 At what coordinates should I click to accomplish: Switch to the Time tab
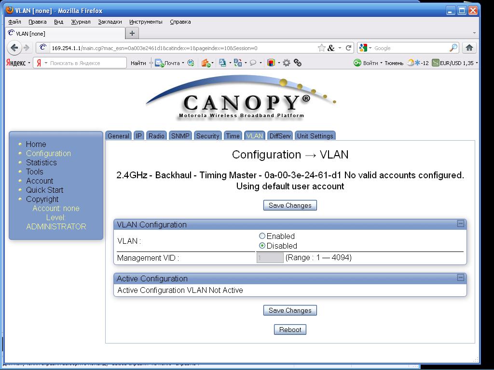pyautogui.click(x=233, y=135)
